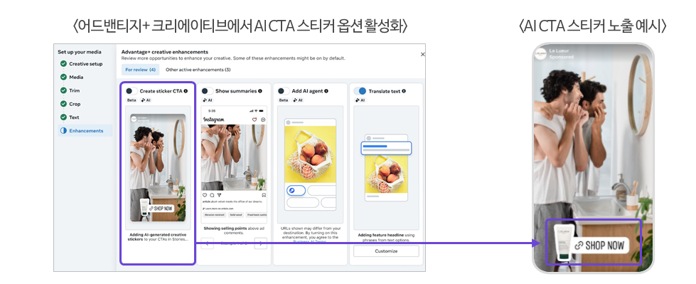Open info tooltip for Add AI agent
The image size is (696, 284).
326,91
